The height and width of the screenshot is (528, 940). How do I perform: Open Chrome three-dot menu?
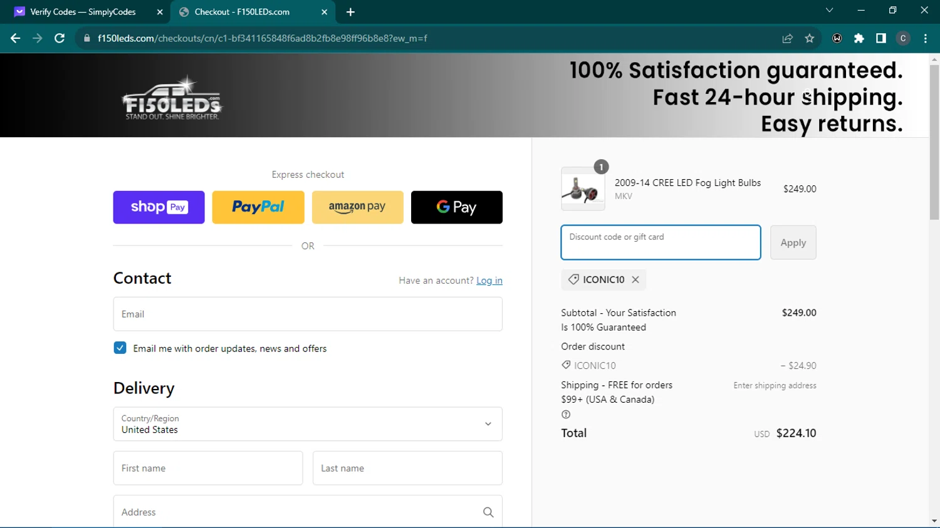pos(926,38)
